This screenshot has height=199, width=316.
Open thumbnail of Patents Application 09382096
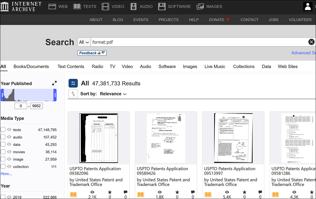pyautogui.click(x=99, y=138)
